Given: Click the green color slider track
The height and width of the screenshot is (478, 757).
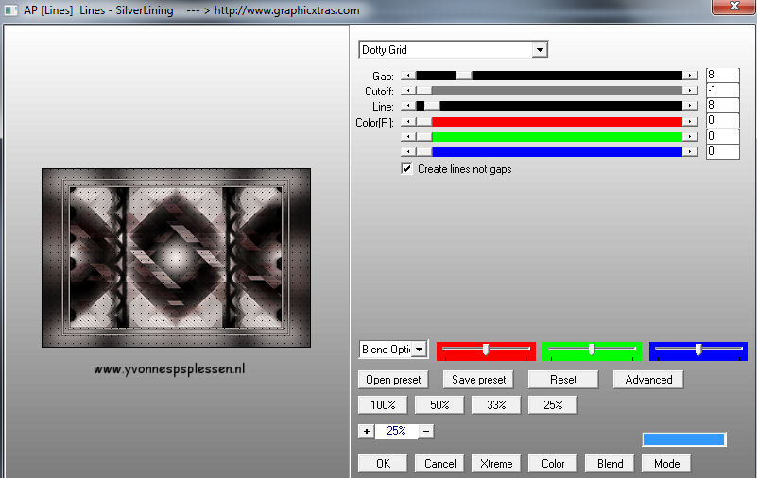Looking at the screenshot, I should (x=549, y=137).
